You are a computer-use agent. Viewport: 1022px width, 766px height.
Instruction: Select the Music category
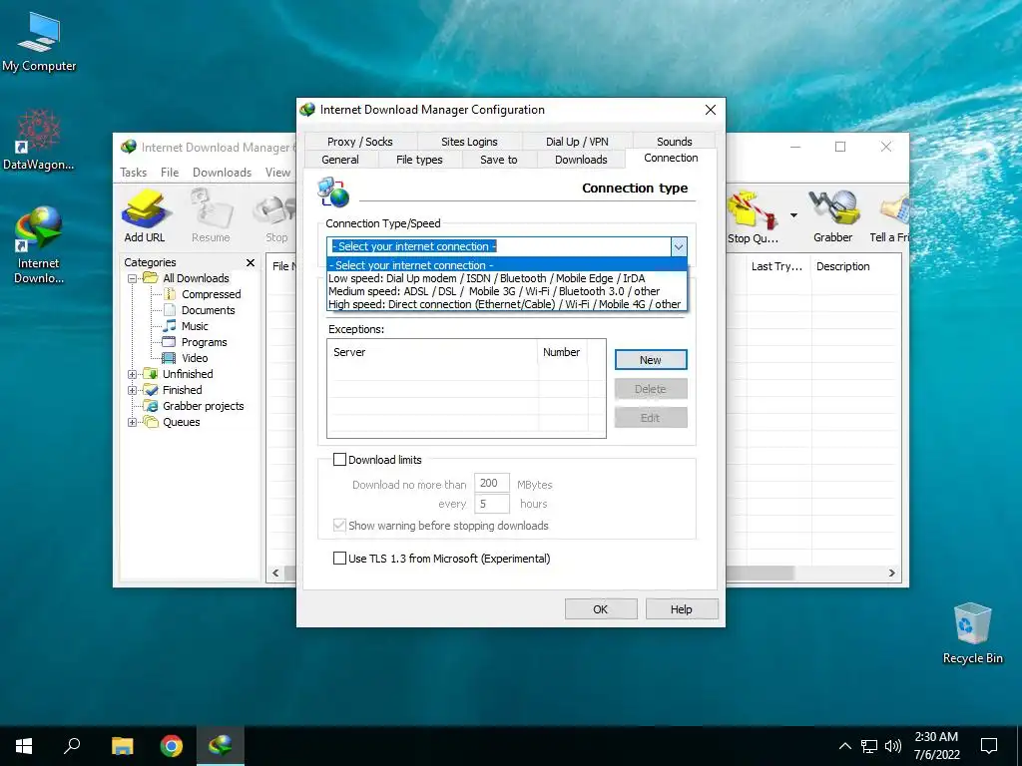(195, 326)
